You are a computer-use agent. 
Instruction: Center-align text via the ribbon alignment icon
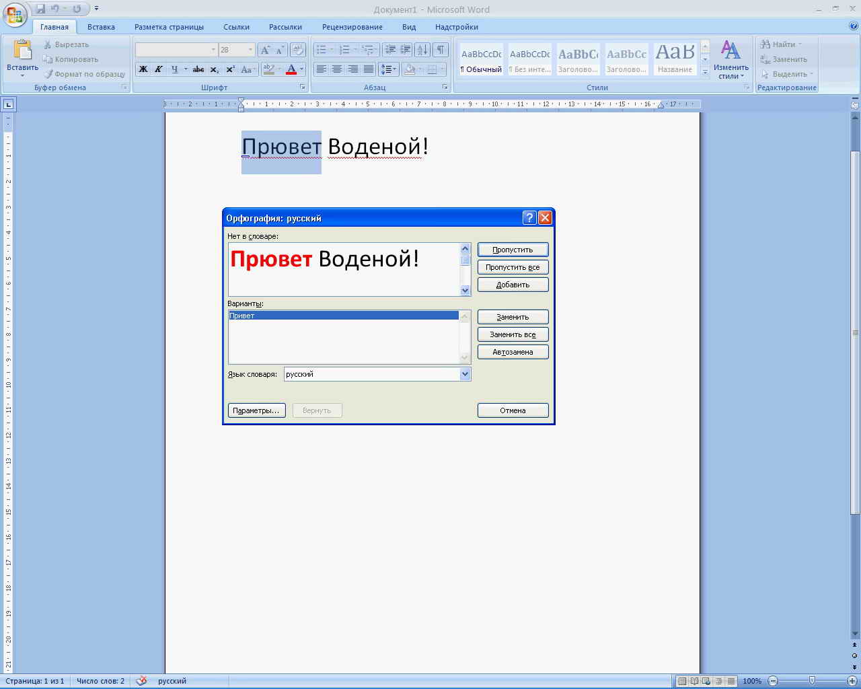(x=337, y=69)
